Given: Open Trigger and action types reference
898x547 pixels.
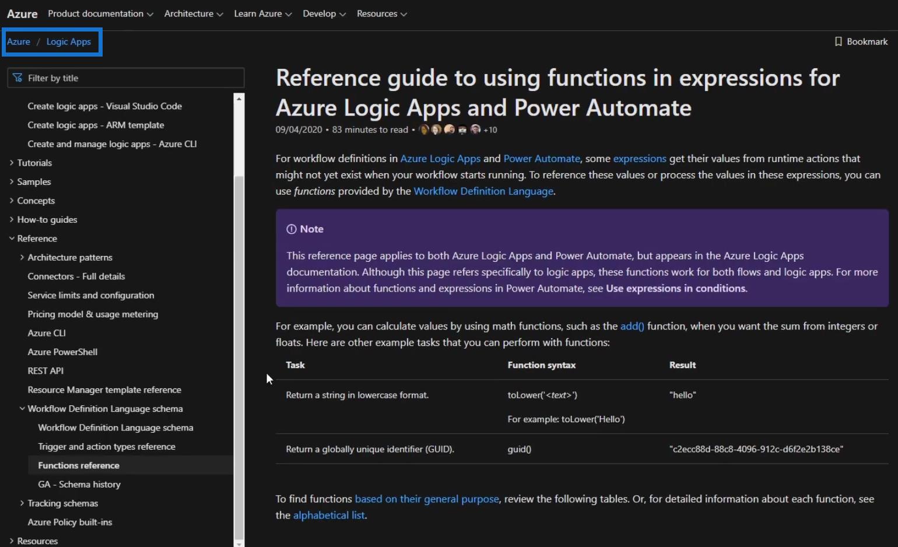Looking at the screenshot, I should tap(107, 447).
